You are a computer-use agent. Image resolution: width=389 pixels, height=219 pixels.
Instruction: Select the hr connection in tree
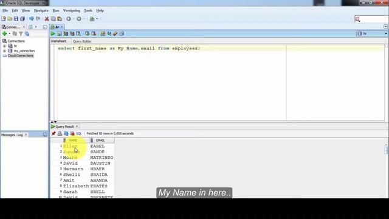[x=15, y=46]
